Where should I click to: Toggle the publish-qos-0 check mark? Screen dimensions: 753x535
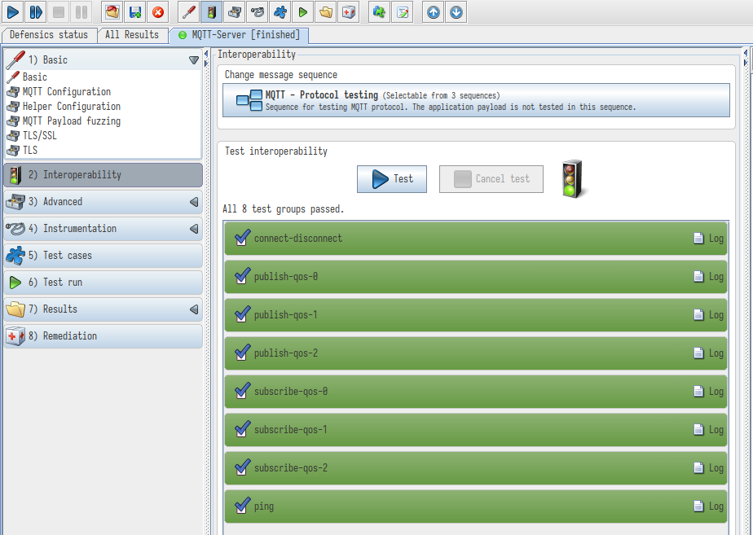(x=243, y=275)
